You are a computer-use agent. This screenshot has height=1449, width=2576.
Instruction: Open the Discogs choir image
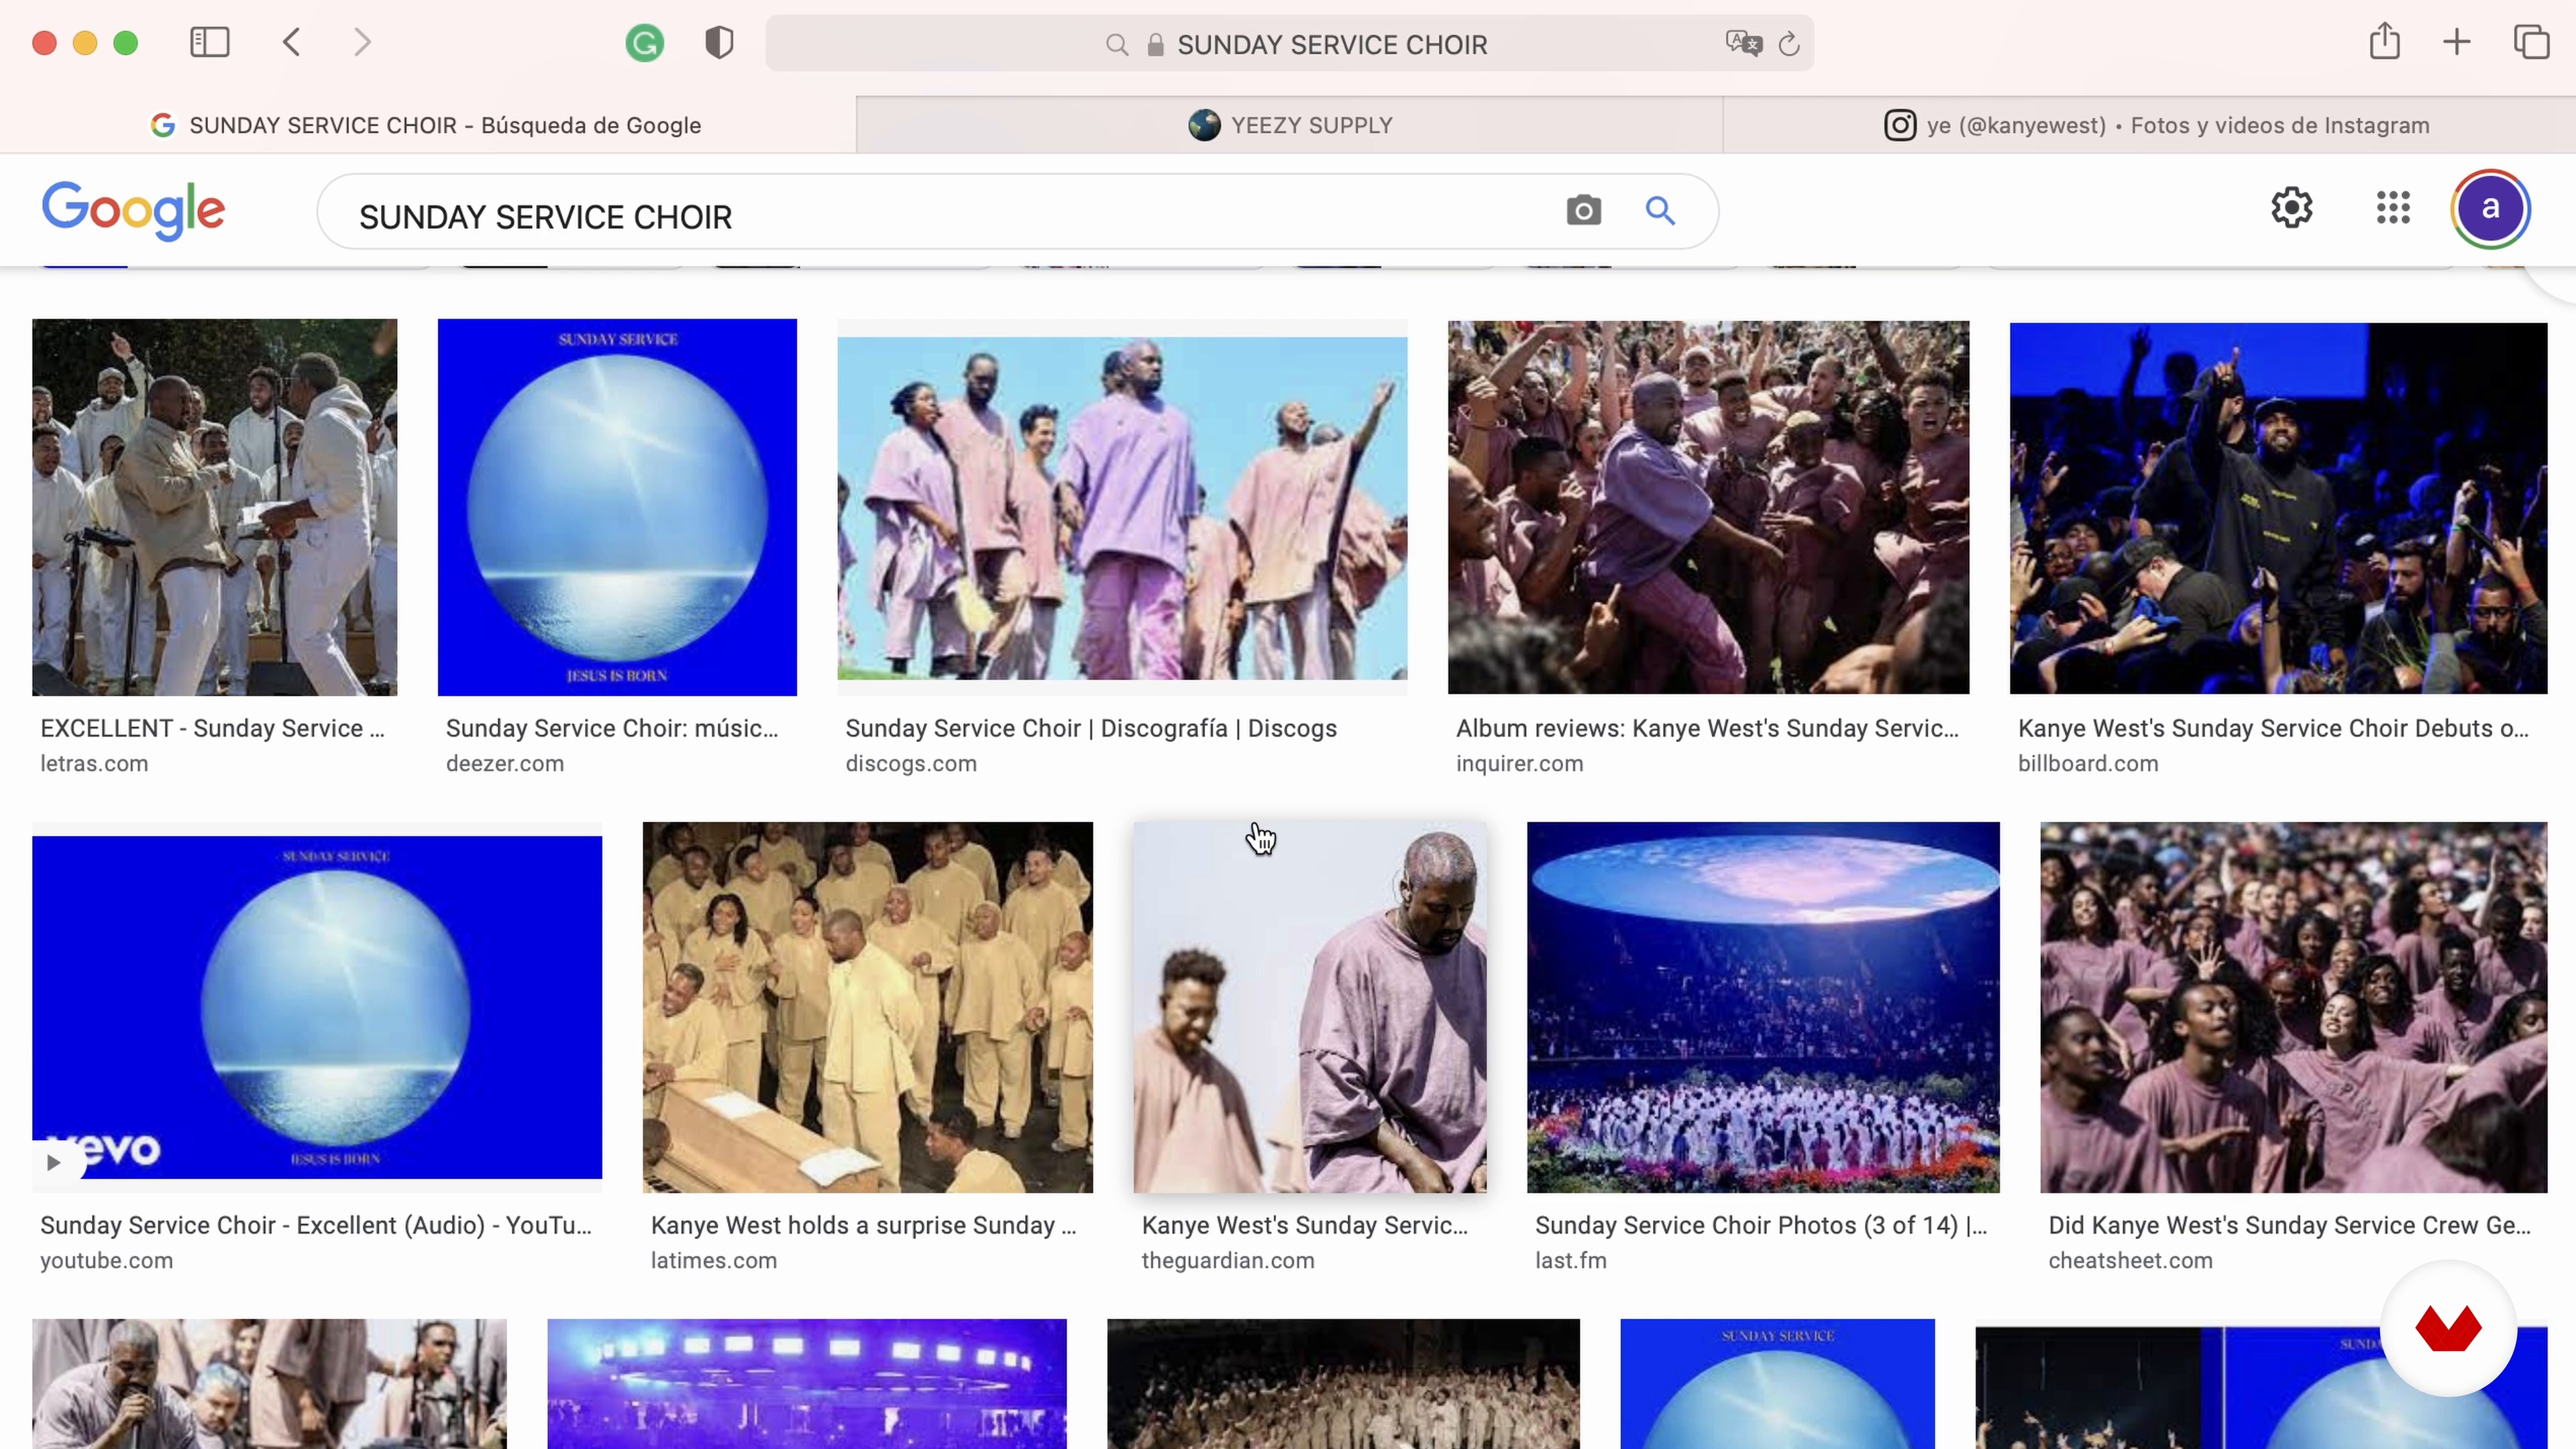(1122, 507)
